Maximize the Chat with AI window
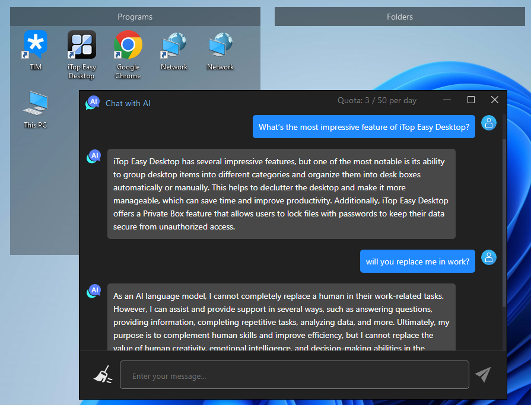 tap(471, 100)
